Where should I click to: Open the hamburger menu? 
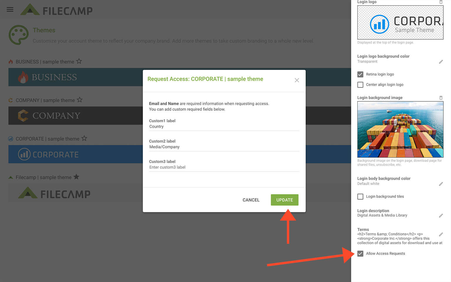coord(10,9)
